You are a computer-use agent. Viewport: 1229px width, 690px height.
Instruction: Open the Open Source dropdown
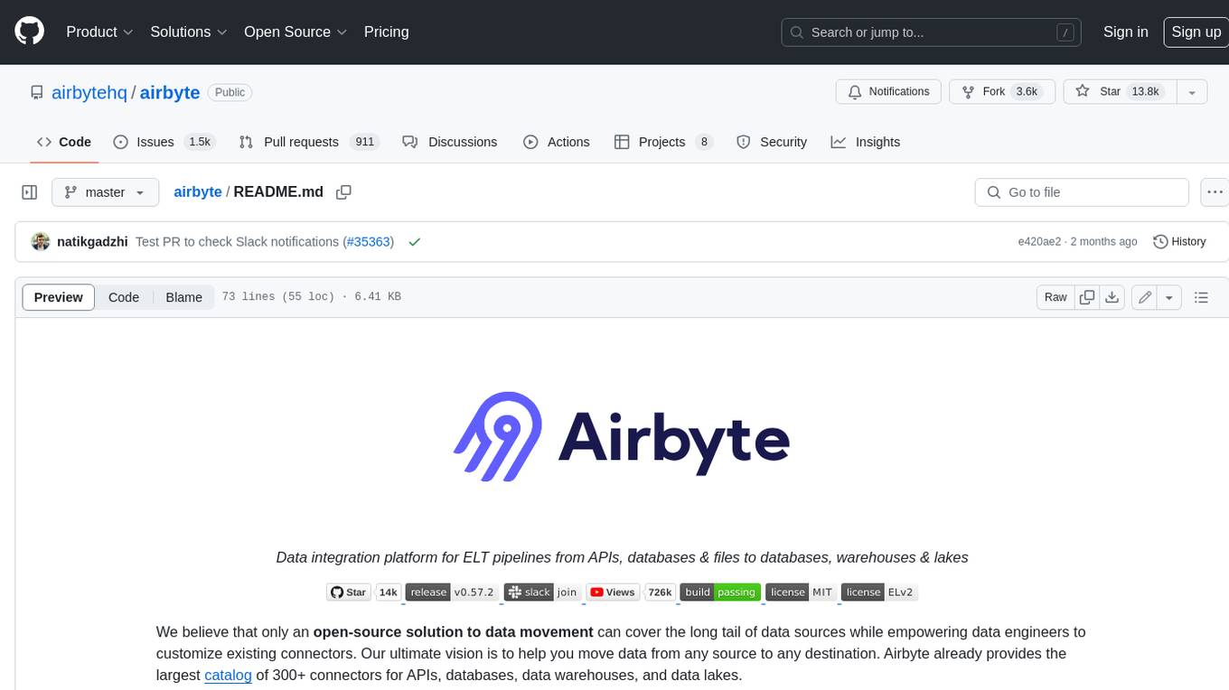(x=296, y=32)
